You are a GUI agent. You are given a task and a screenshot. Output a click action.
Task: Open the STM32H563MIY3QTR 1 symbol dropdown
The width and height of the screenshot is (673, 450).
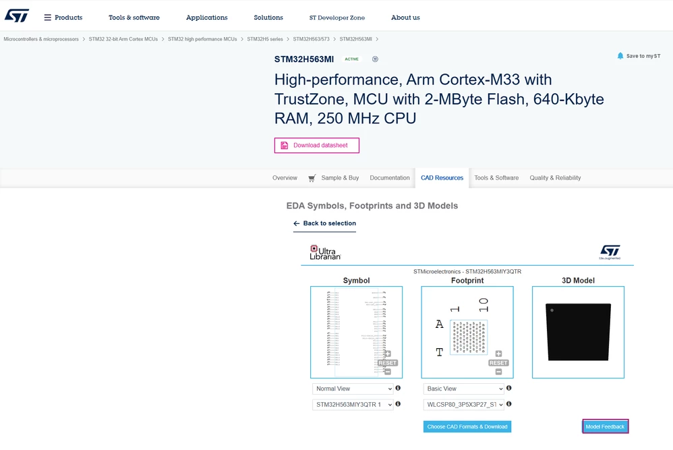(353, 405)
